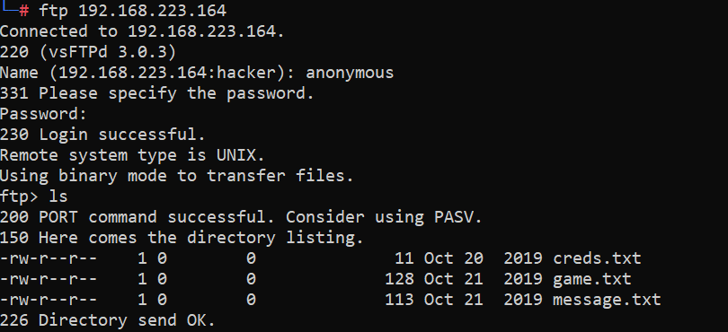Click the 150 Here comes the directory listing line

tap(182, 238)
